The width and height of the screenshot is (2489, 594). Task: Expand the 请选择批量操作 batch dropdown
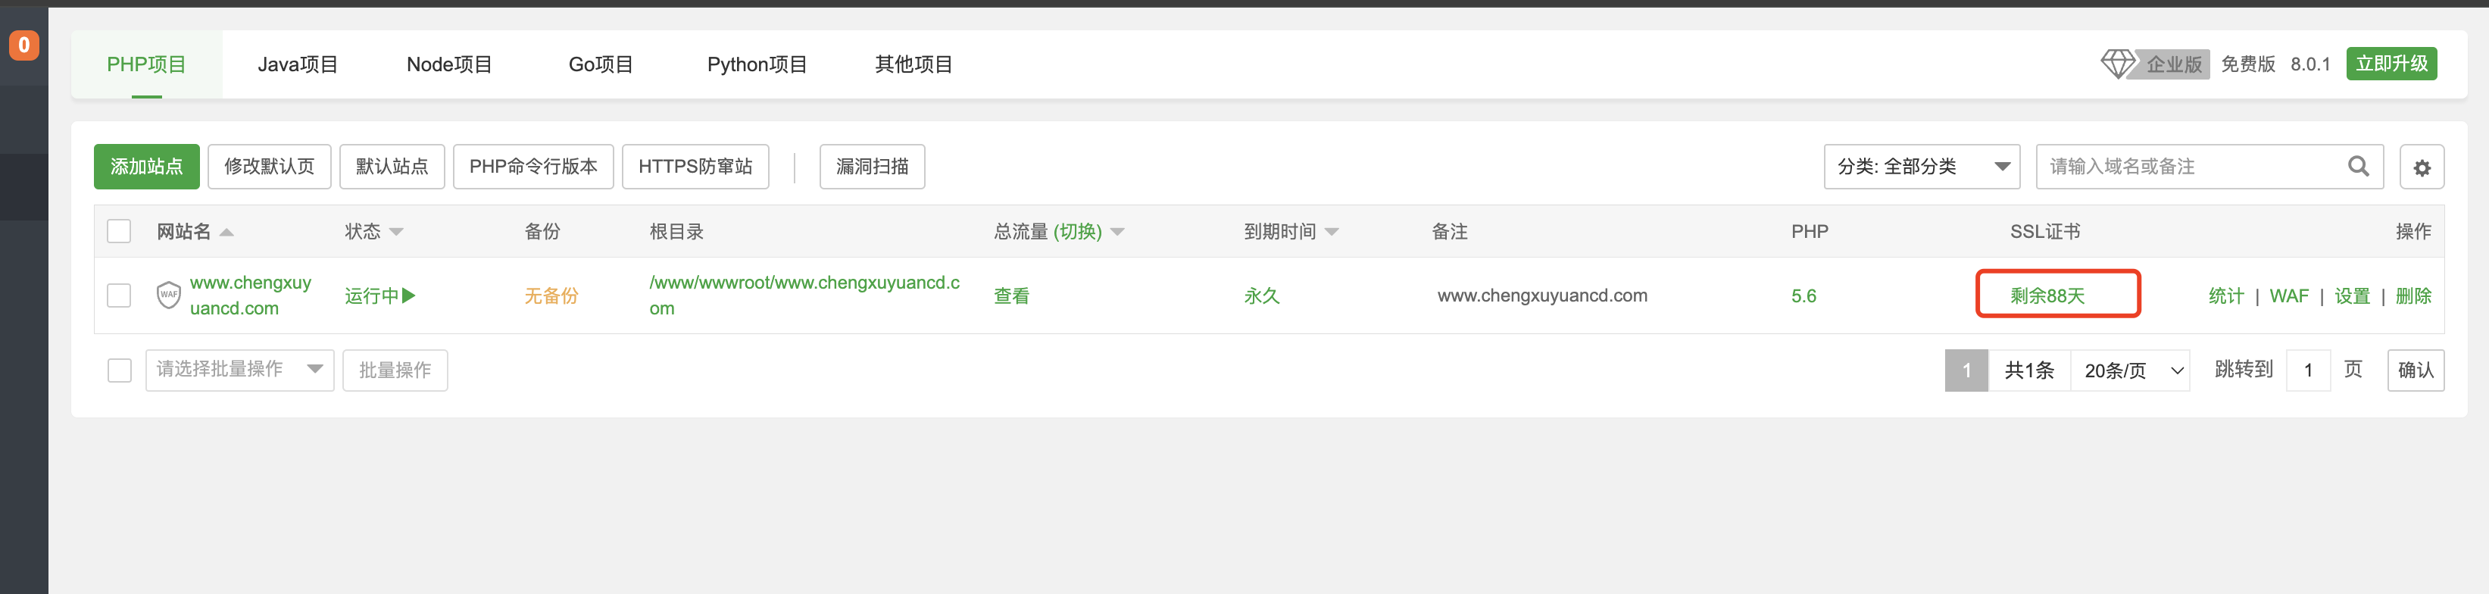[x=239, y=370]
